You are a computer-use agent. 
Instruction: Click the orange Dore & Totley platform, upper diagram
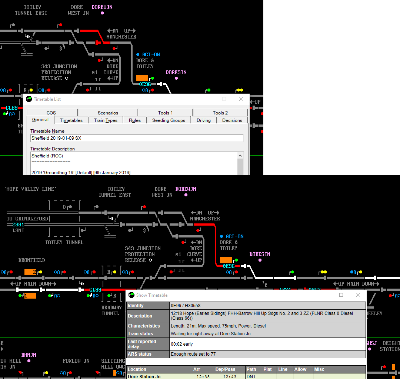pyautogui.click(x=142, y=78)
